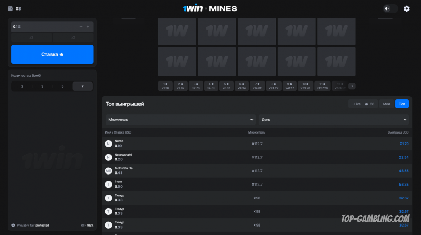This screenshot has width=421, height=235.
Task: Halve the bet with the /2 button
Action: point(32,37)
